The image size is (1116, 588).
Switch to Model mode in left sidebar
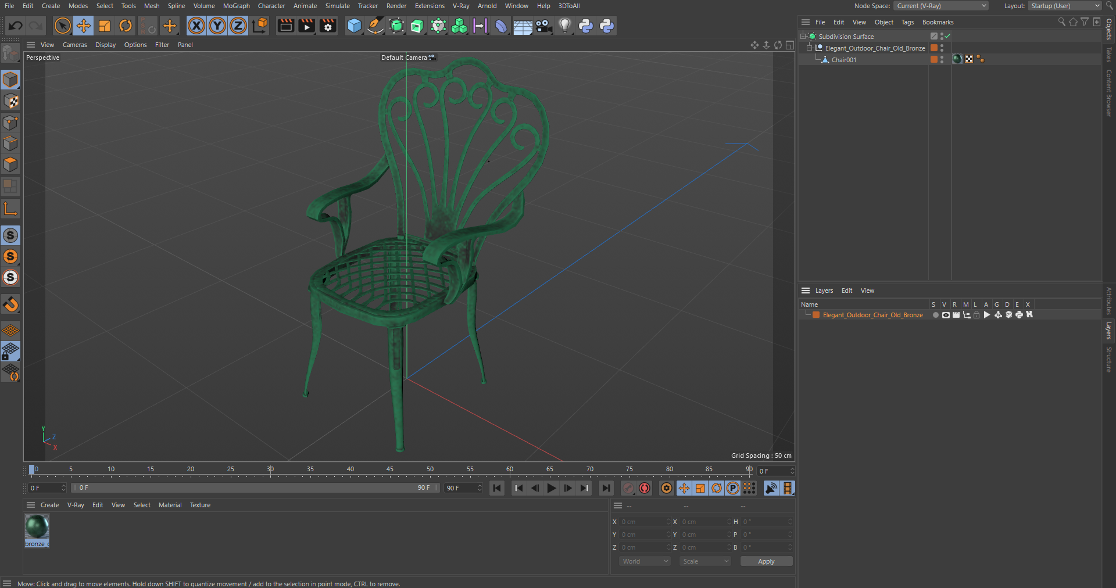[x=10, y=80]
